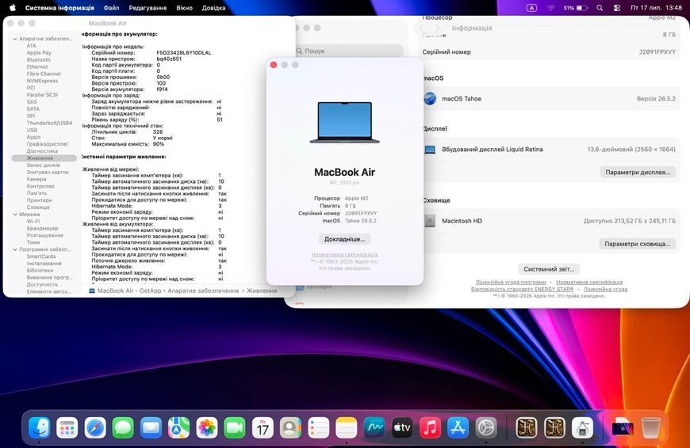Open Spotlight search in menu bar
Viewport: 690px width, 448px height.
click(x=600, y=7)
